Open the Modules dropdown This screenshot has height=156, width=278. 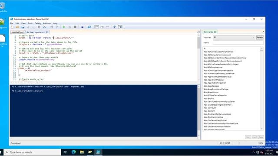tap(234, 37)
